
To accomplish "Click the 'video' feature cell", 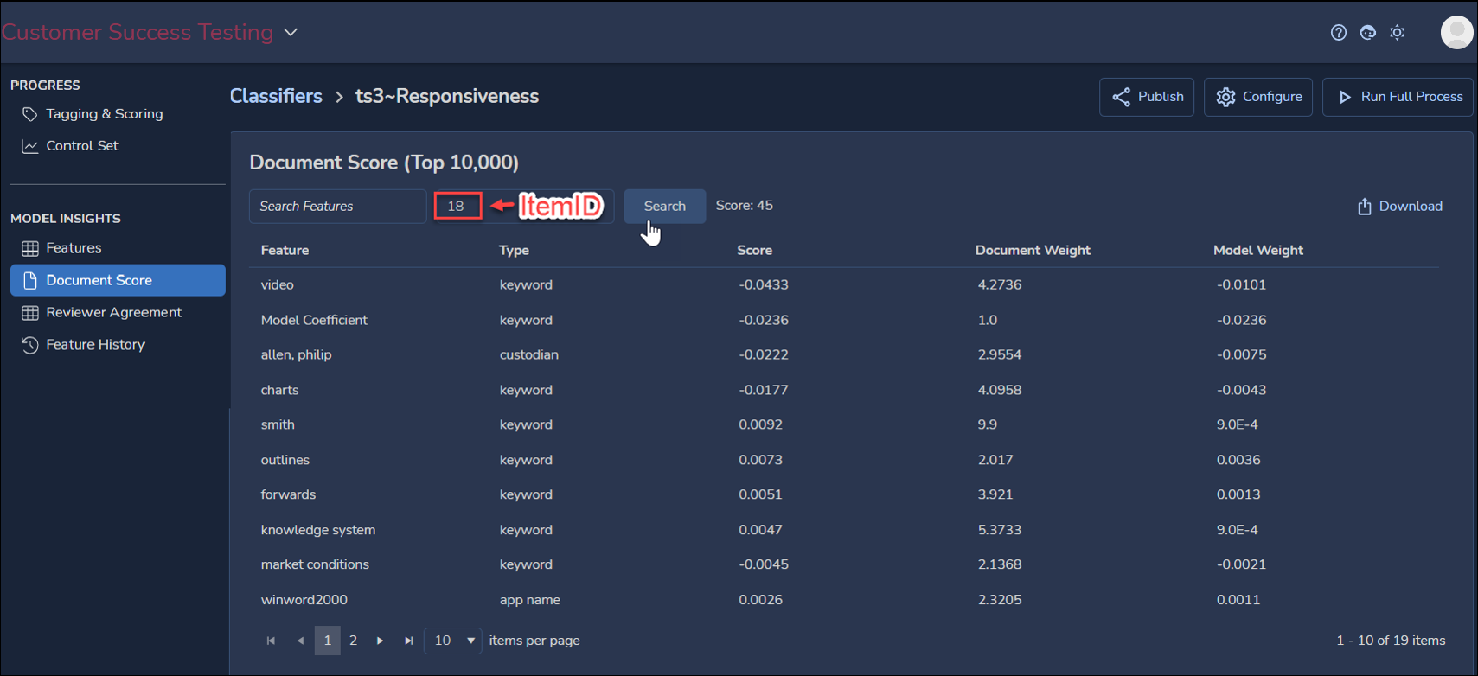I will pyautogui.click(x=277, y=284).
